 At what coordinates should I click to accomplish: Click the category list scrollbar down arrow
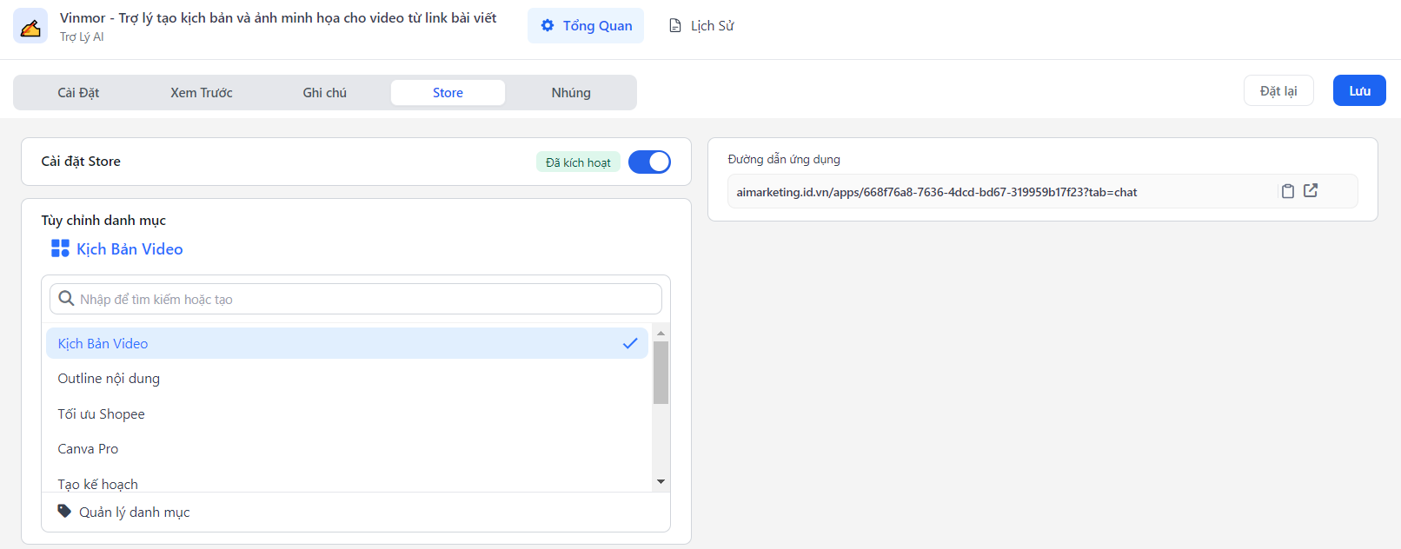coord(661,482)
